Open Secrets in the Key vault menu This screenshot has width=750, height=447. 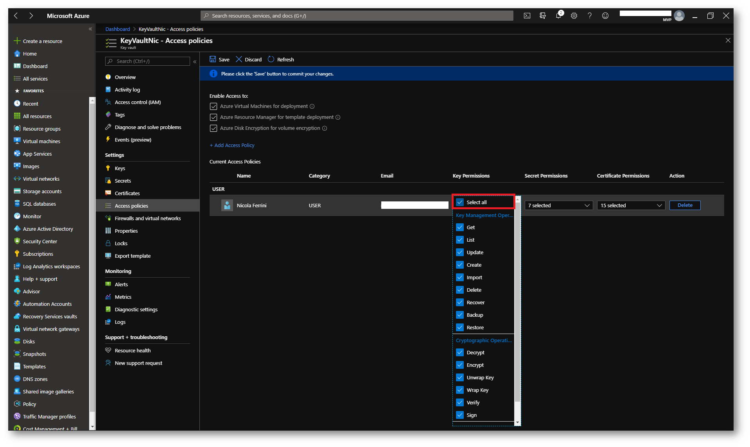tap(123, 181)
